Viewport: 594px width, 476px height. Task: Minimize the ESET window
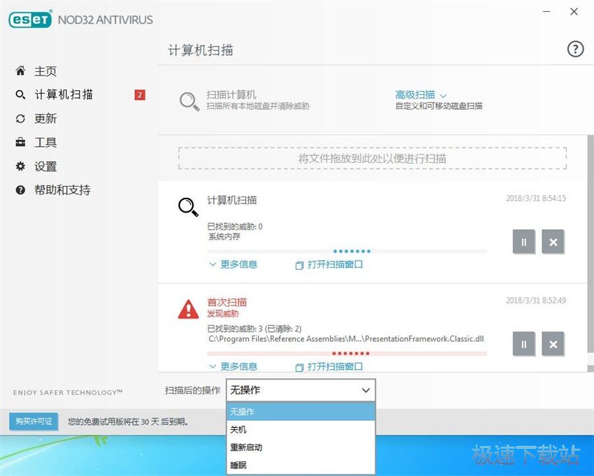546,12
